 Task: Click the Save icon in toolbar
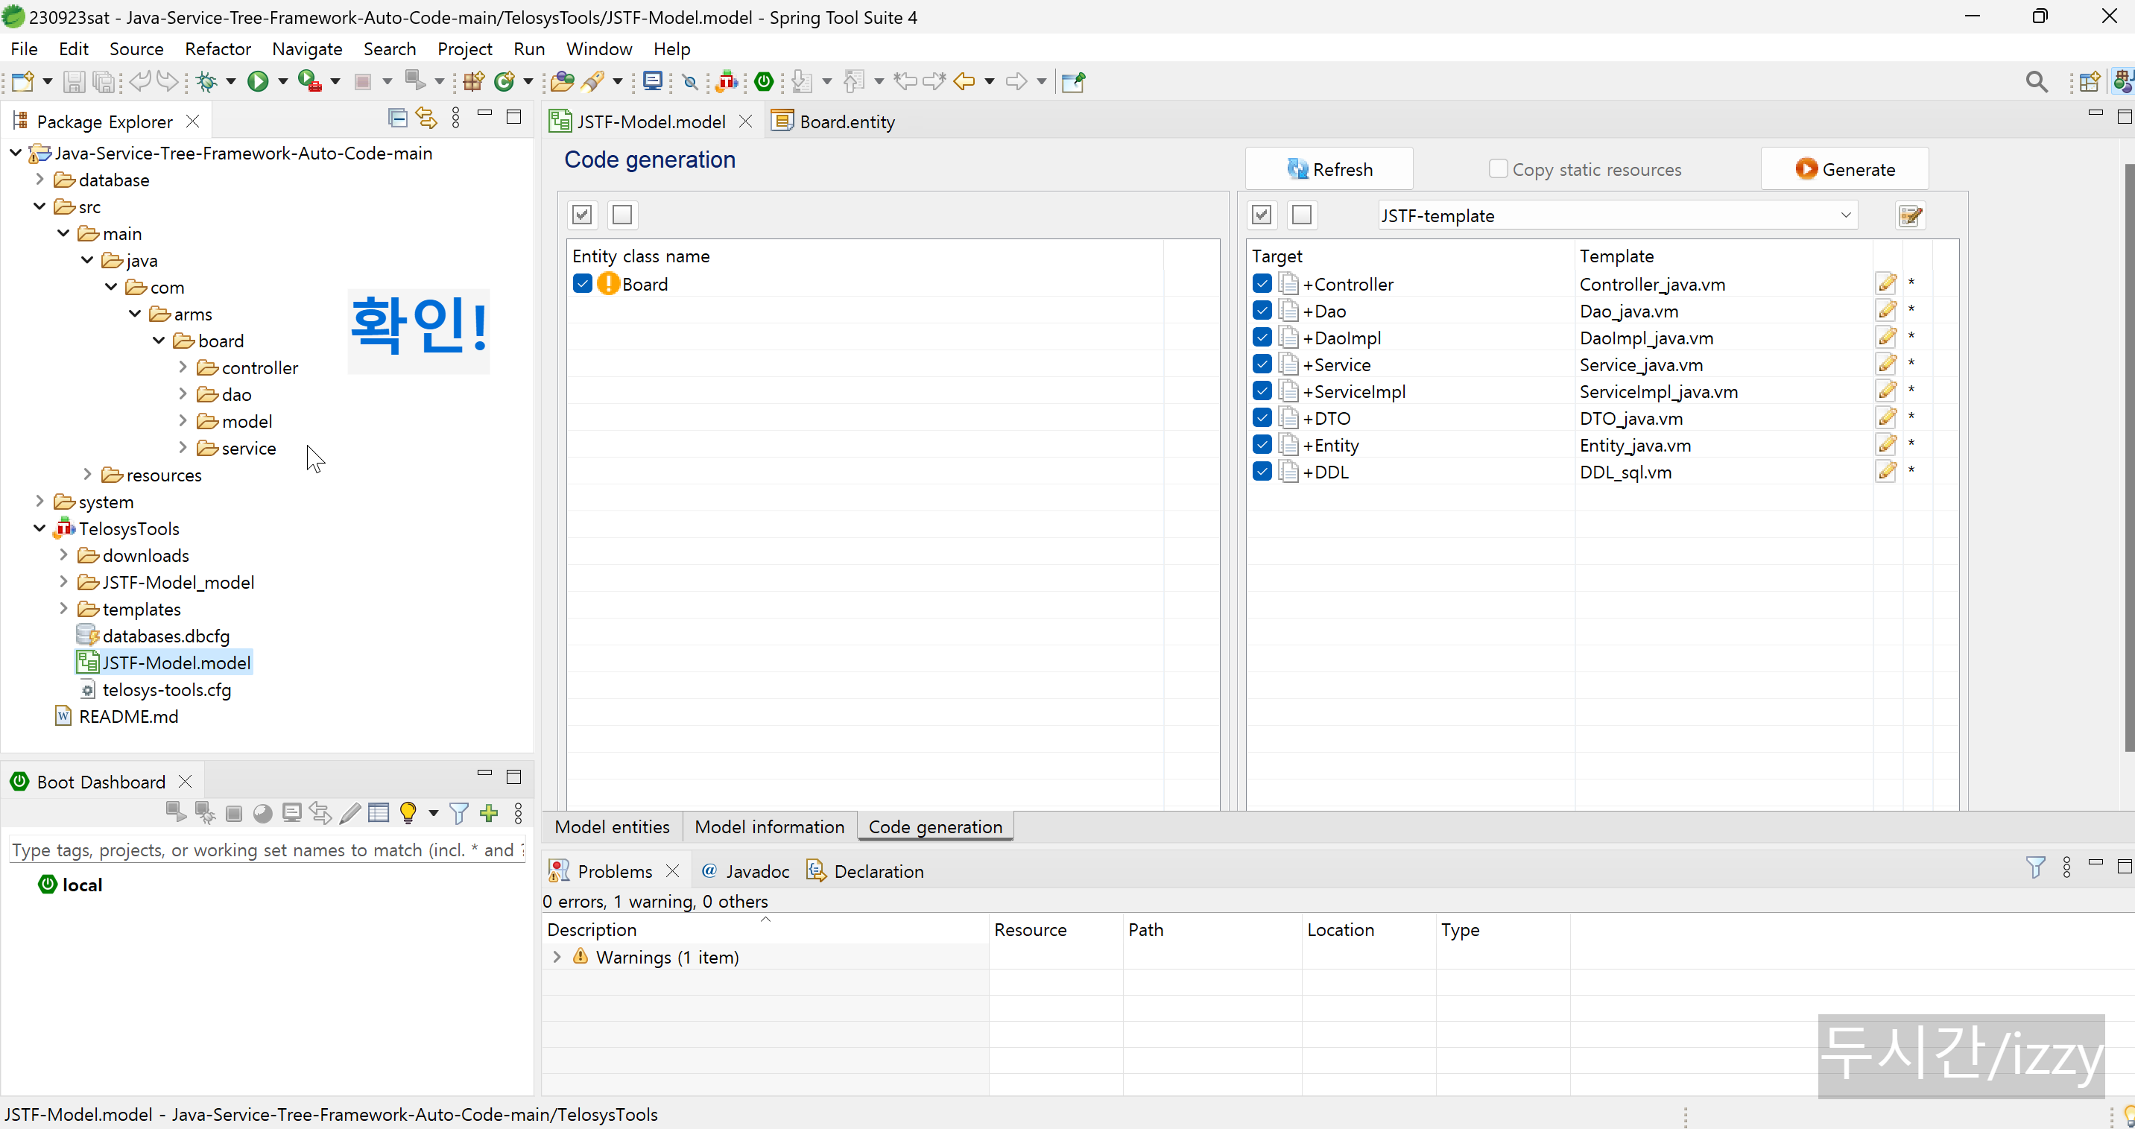(74, 81)
